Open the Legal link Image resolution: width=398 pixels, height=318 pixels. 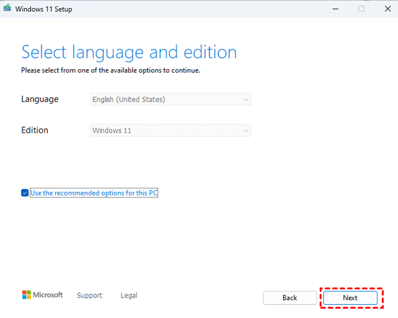tap(129, 296)
